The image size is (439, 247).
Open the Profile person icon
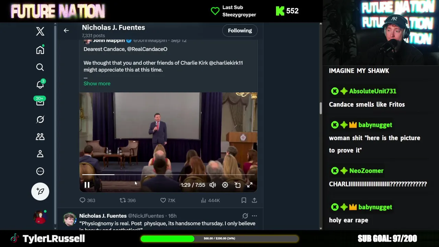(x=40, y=154)
